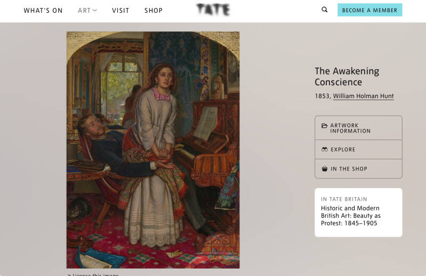The width and height of the screenshot is (426, 276).
Task: Open the Artwork Information section
Action: pyautogui.click(x=350, y=128)
